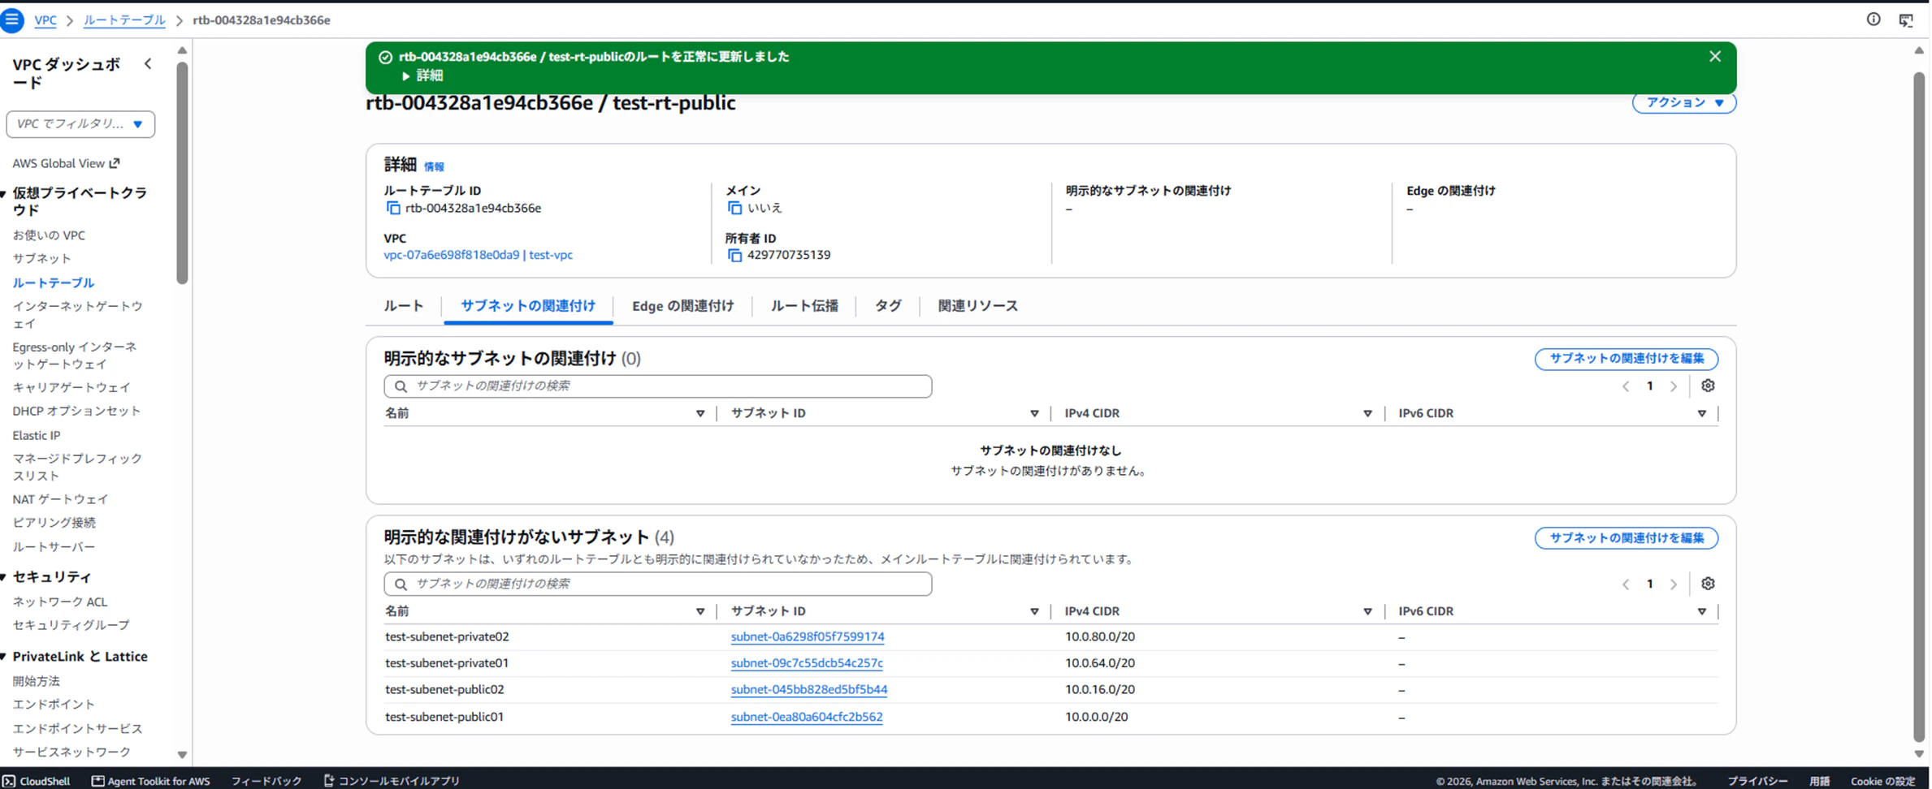
Task: Go to next page in explicit associations table
Action: click(1674, 386)
